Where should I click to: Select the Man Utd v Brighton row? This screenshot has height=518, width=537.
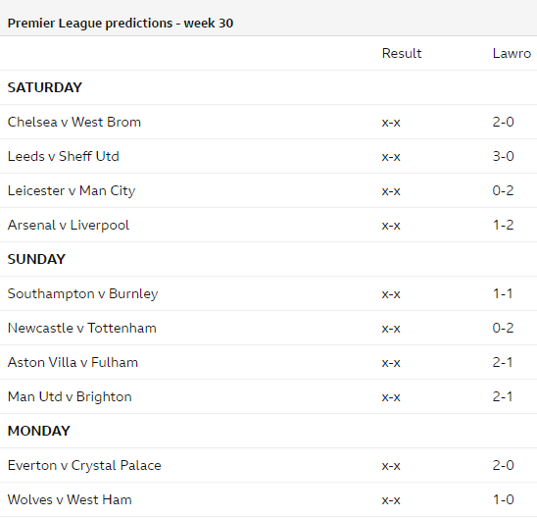point(268,396)
